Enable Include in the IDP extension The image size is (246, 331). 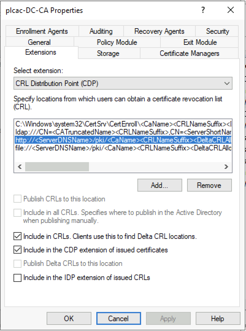(17, 278)
